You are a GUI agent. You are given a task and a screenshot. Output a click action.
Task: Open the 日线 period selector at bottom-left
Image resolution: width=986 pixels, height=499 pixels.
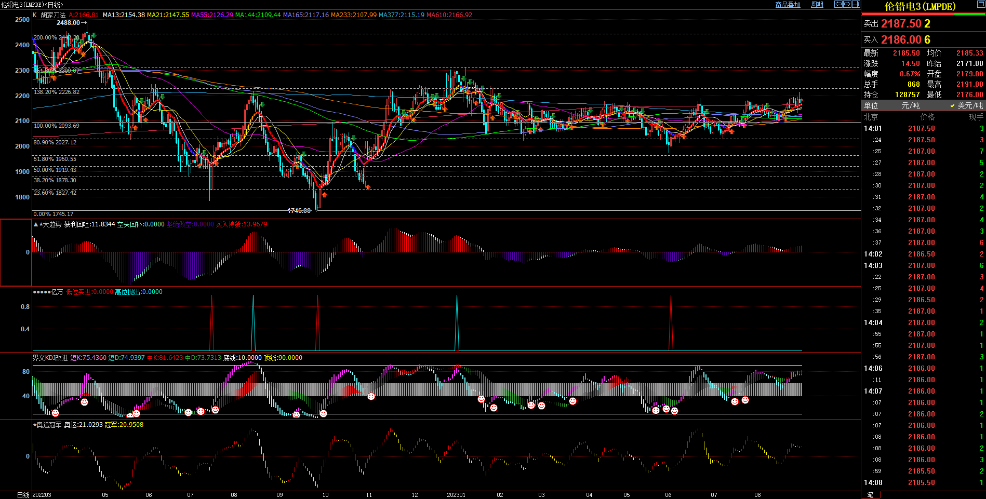coord(23,495)
